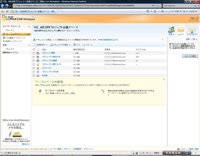
Task: Click the Home icon in IE toolbar
Action: [x=148, y=11]
